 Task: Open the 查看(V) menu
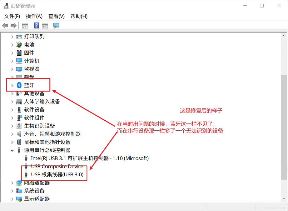(57, 16)
